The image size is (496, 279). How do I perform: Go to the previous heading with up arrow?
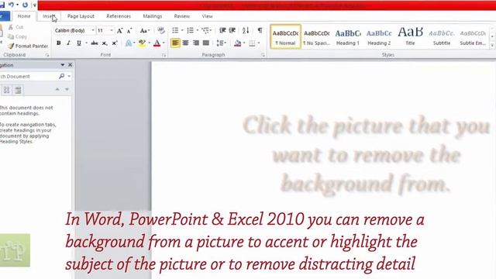(57, 90)
